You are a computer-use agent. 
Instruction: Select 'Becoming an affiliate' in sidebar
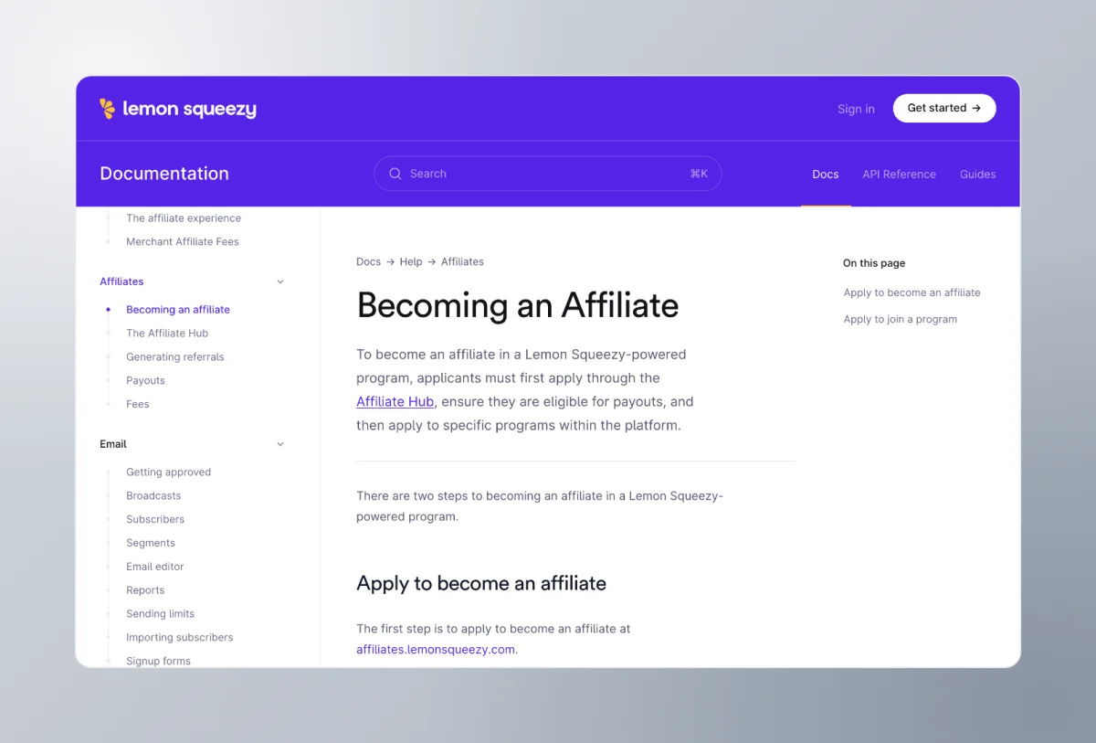(178, 310)
